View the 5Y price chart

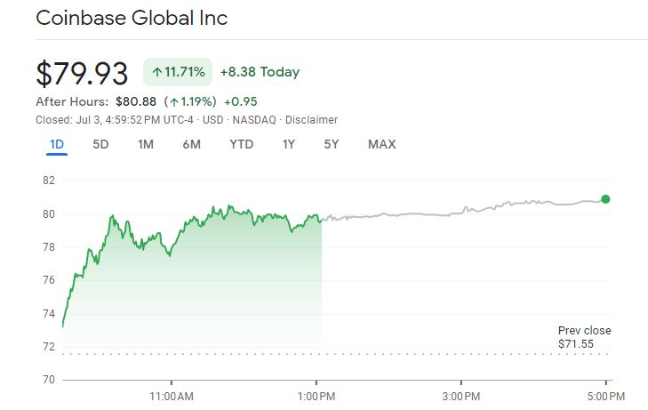[x=331, y=144]
